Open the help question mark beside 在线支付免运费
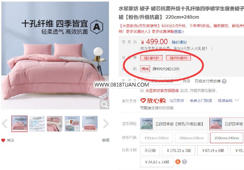 point(224,81)
